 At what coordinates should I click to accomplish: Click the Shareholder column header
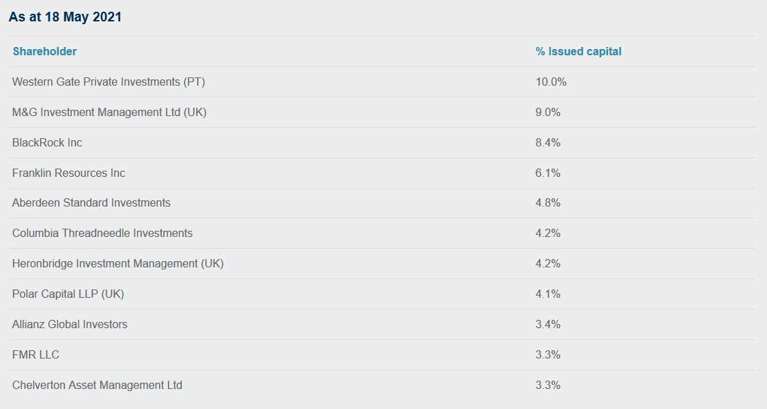44,51
